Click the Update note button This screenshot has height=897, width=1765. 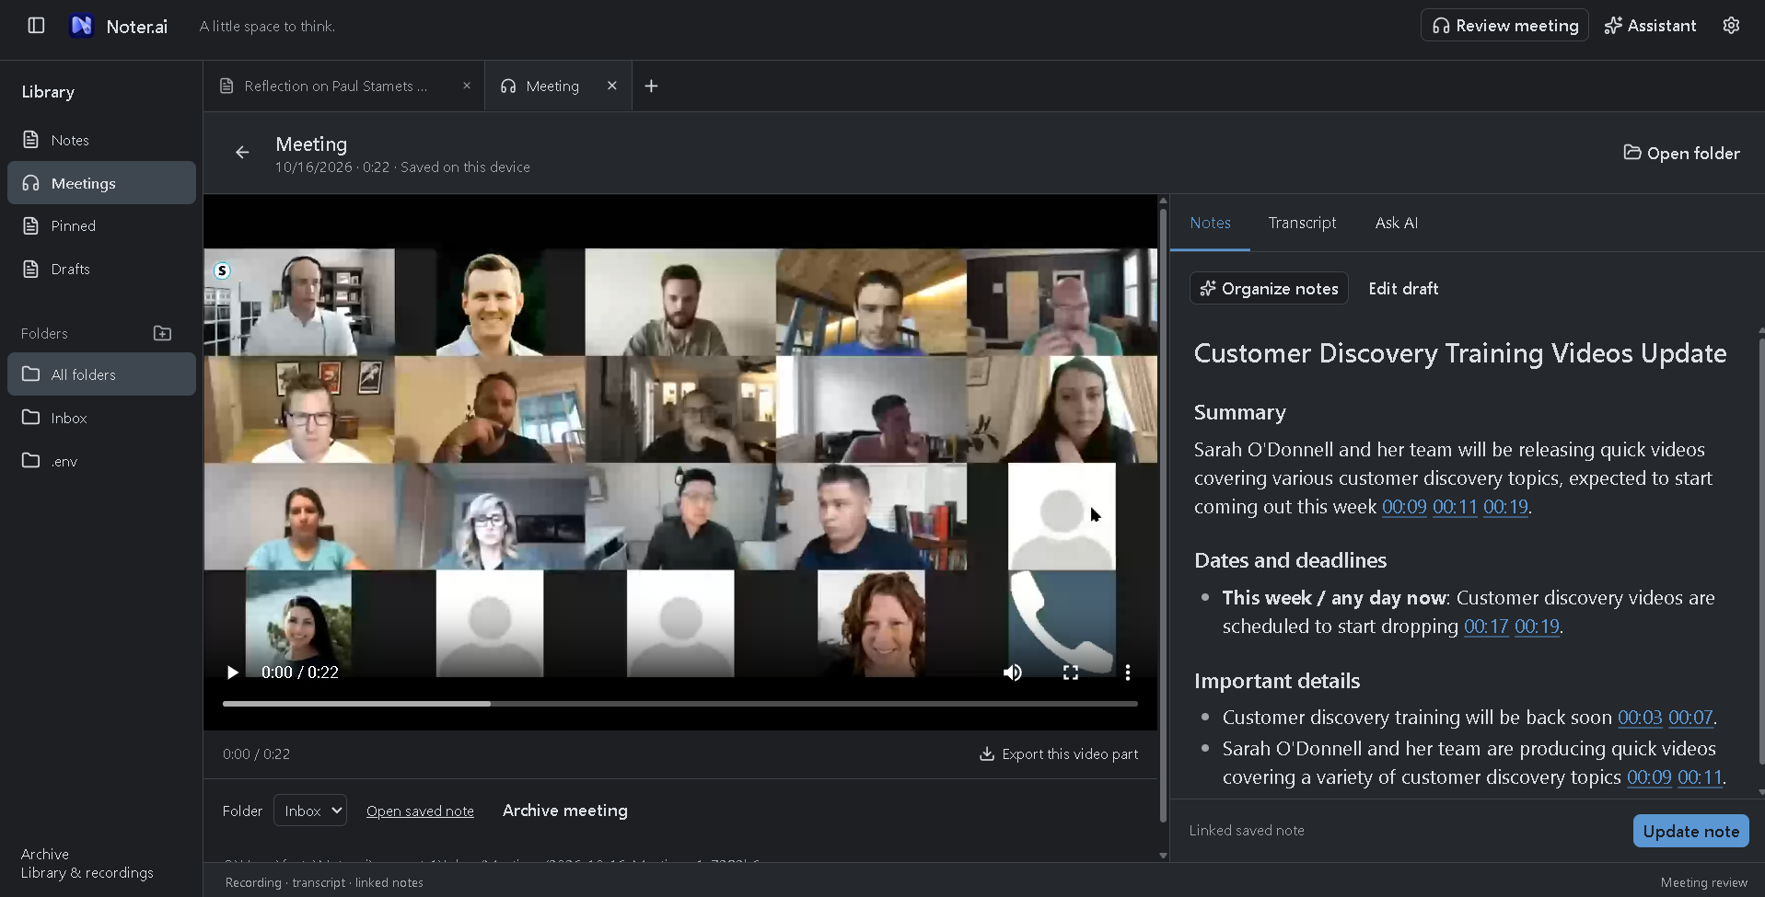tap(1690, 831)
